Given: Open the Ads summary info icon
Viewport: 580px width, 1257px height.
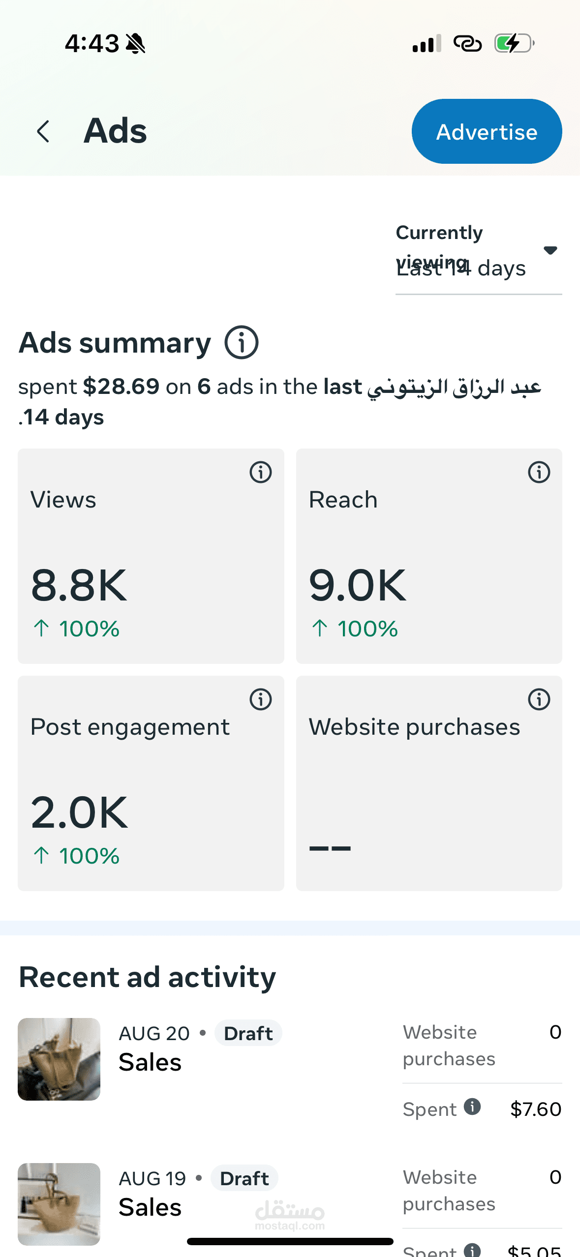Looking at the screenshot, I should pos(241,342).
